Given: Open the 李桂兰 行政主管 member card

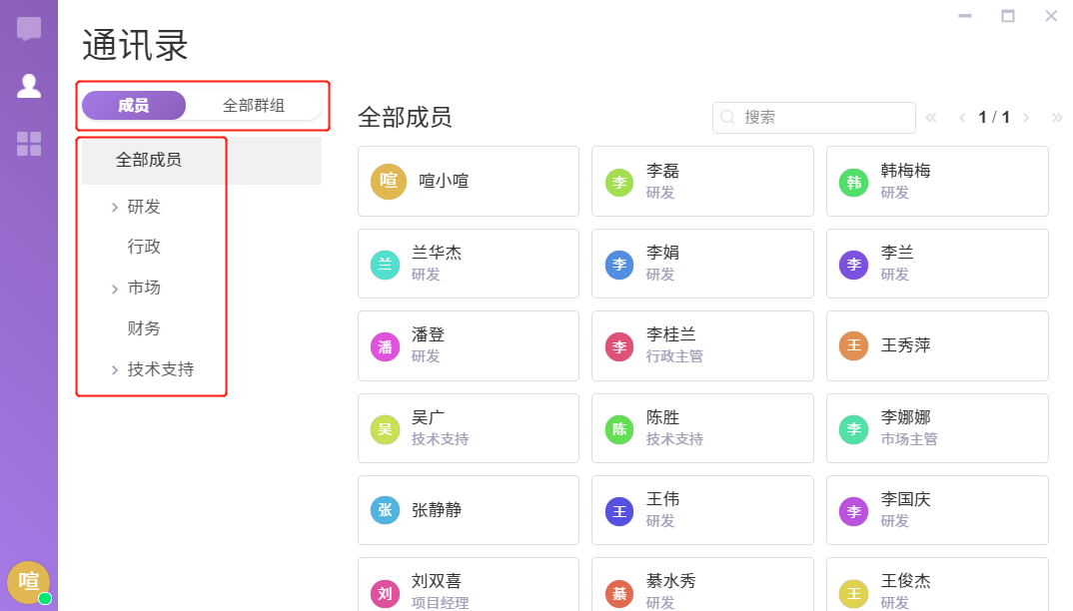Looking at the screenshot, I should click(x=701, y=345).
